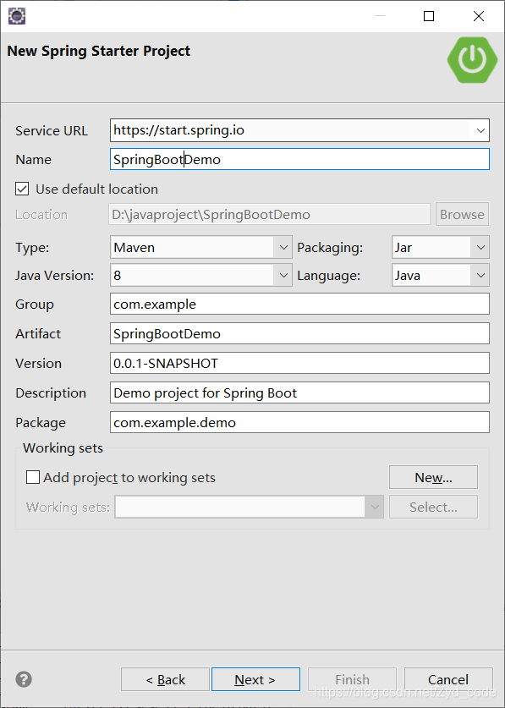Close the dialog with the X button
505x708 pixels.
(x=478, y=16)
